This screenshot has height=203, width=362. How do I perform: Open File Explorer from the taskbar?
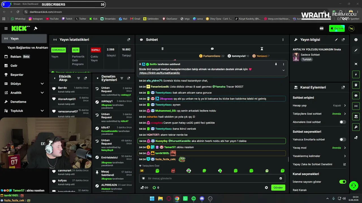[x=160, y=198]
